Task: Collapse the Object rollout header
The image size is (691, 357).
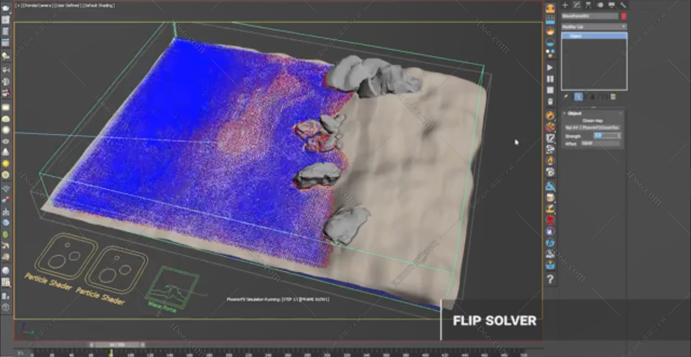Action: point(574,114)
